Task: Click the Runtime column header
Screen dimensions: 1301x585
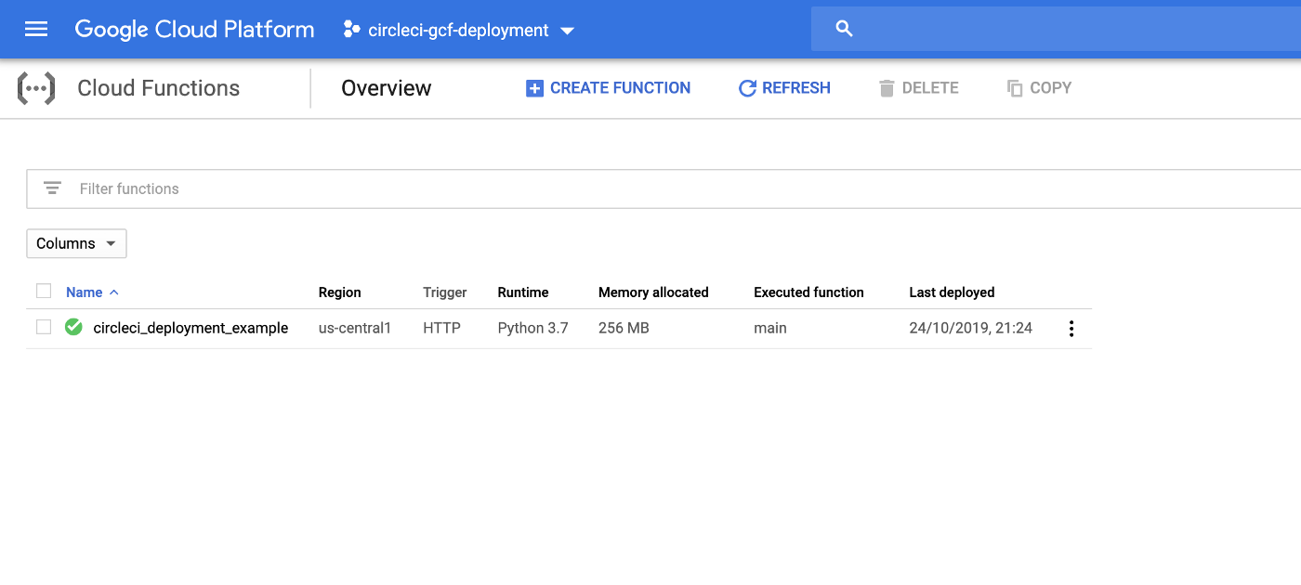Action: (523, 292)
